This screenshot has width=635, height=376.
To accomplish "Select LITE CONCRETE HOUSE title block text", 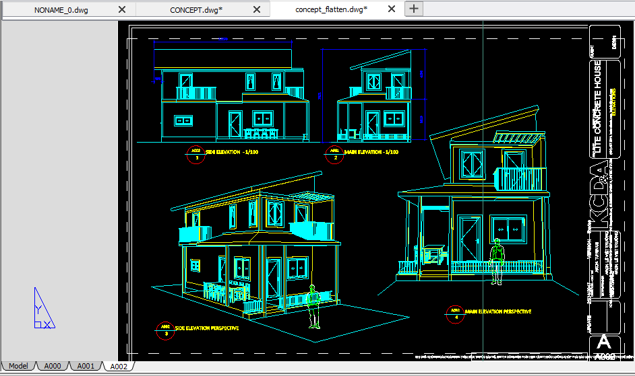I will [x=598, y=107].
